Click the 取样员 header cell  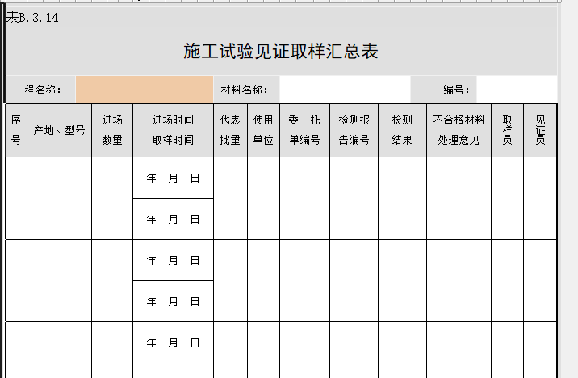507,130
